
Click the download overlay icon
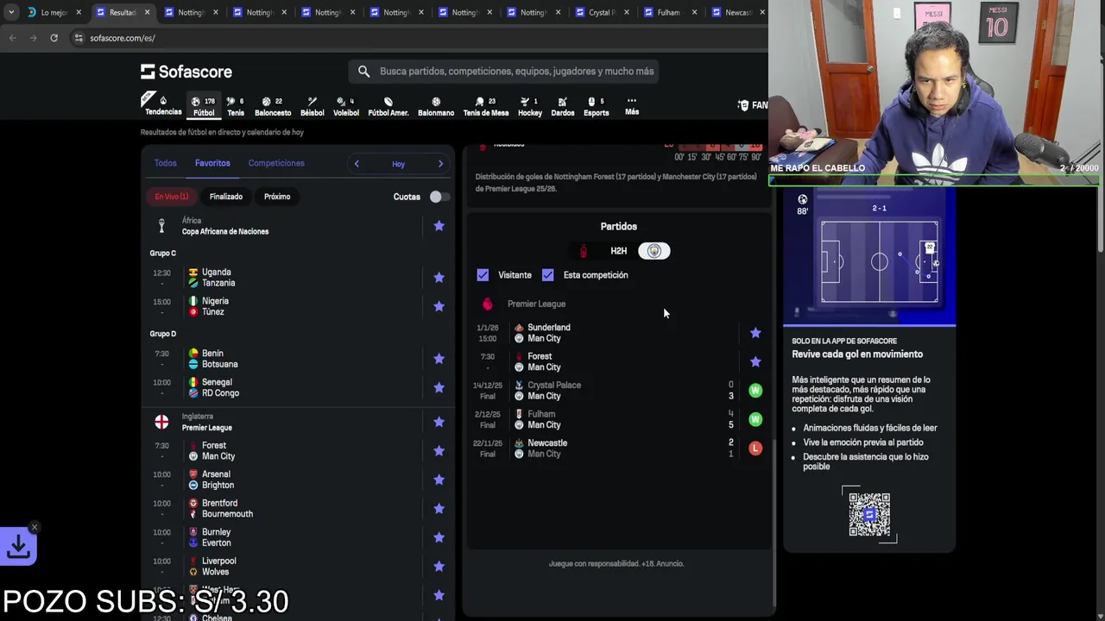point(18,547)
